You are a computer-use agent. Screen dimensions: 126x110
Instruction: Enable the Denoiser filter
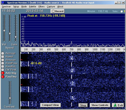3,60
